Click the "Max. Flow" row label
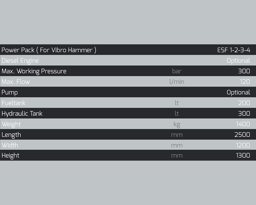 click(16, 82)
